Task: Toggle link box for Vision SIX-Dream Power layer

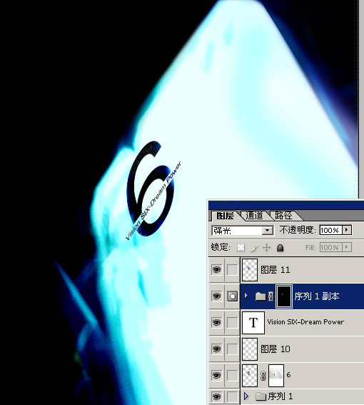Action: [x=233, y=323]
